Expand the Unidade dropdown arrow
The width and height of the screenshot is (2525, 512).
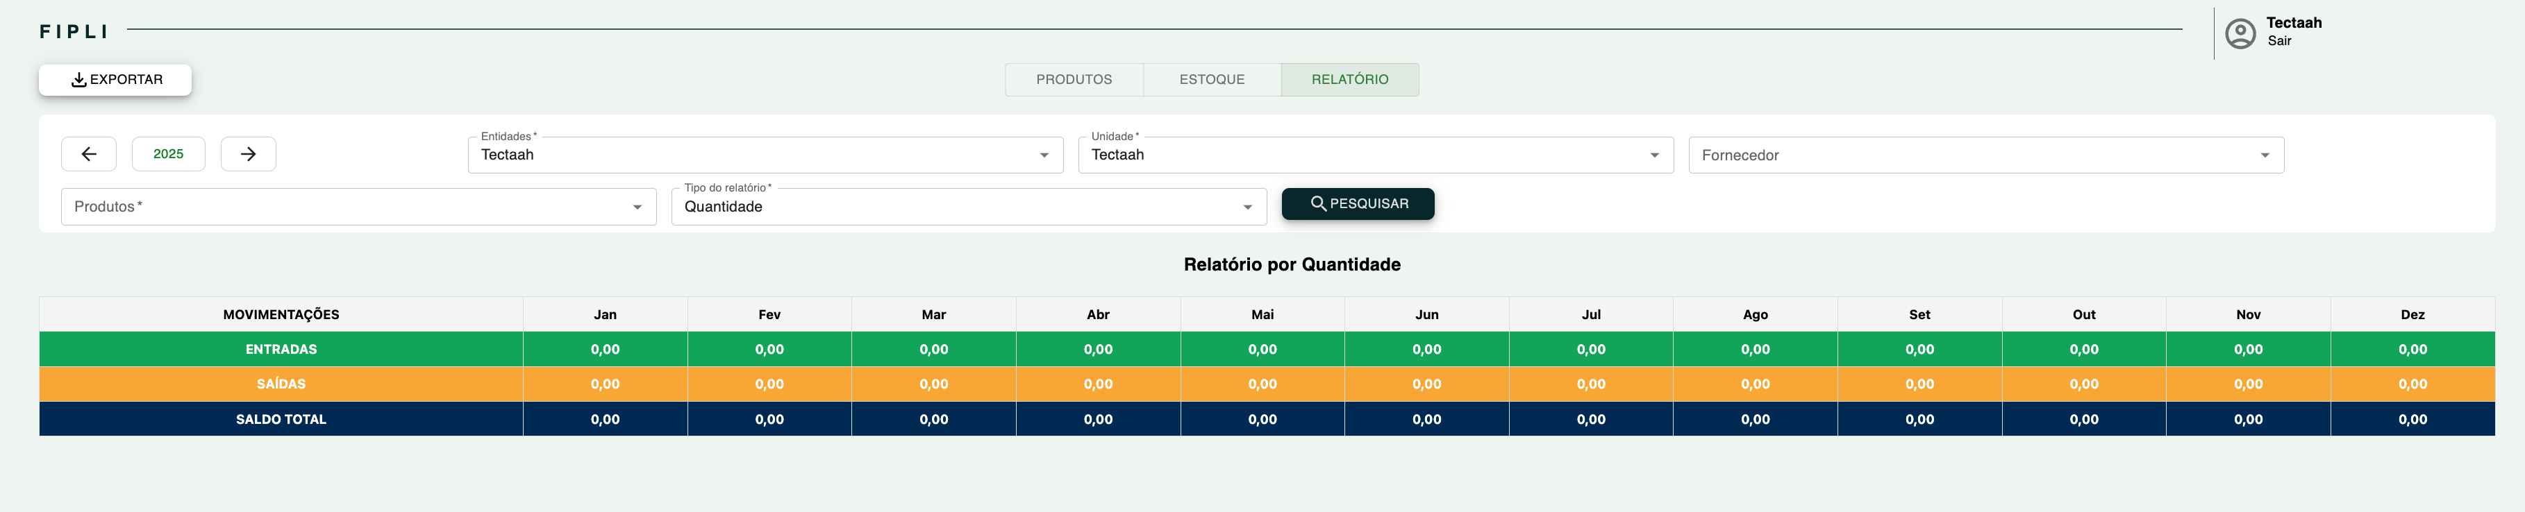1655,155
